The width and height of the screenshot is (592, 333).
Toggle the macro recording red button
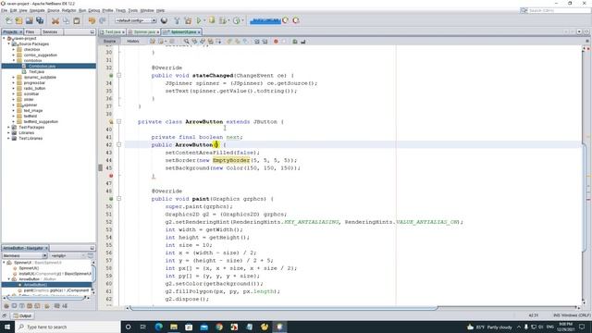[276, 41]
